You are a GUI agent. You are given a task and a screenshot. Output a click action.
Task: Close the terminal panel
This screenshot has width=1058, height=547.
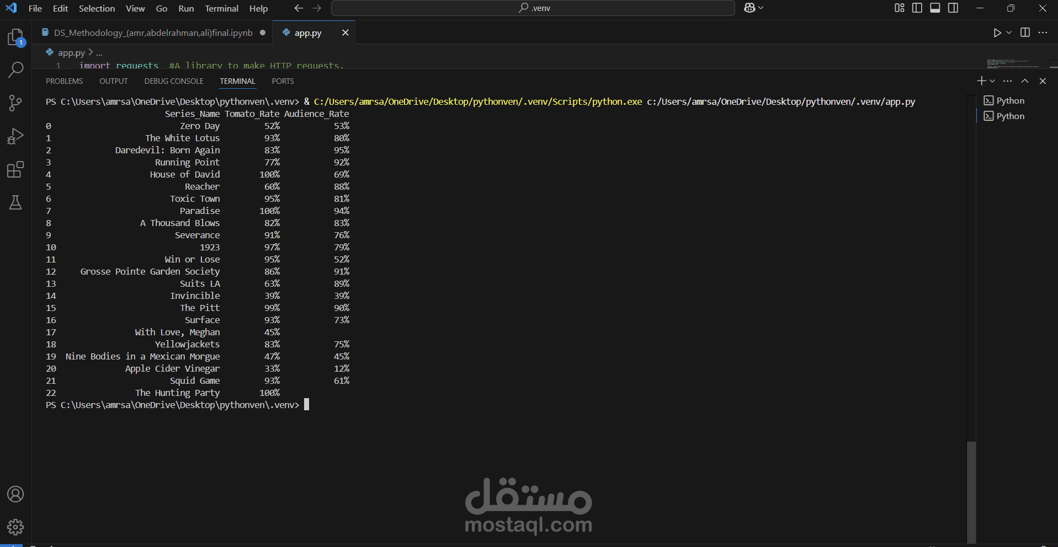point(1043,81)
